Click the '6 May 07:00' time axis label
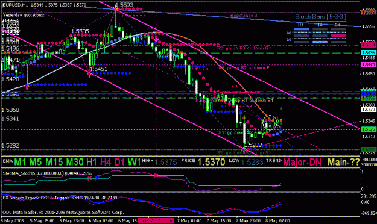377x224 pixels. [101, 220]
